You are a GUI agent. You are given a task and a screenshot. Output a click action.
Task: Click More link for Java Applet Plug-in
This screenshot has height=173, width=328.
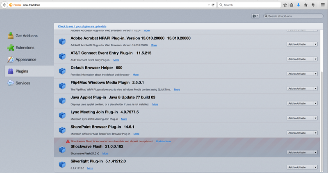[155, 105]
